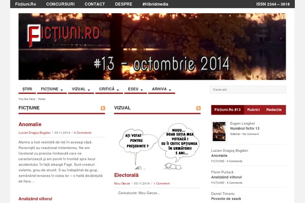Expand the ARHIVA menu dropdown arrow
The image size is (305, 203).
pyautogui.click(x=170, y=90)
